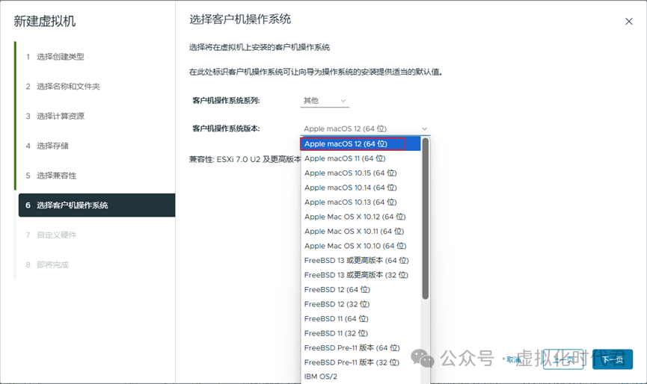Viewport: 647px width, 384px height.
Task: Choose FreeBSD 13 或更高版本 (64 位)
Action: (x=361, y=261)
